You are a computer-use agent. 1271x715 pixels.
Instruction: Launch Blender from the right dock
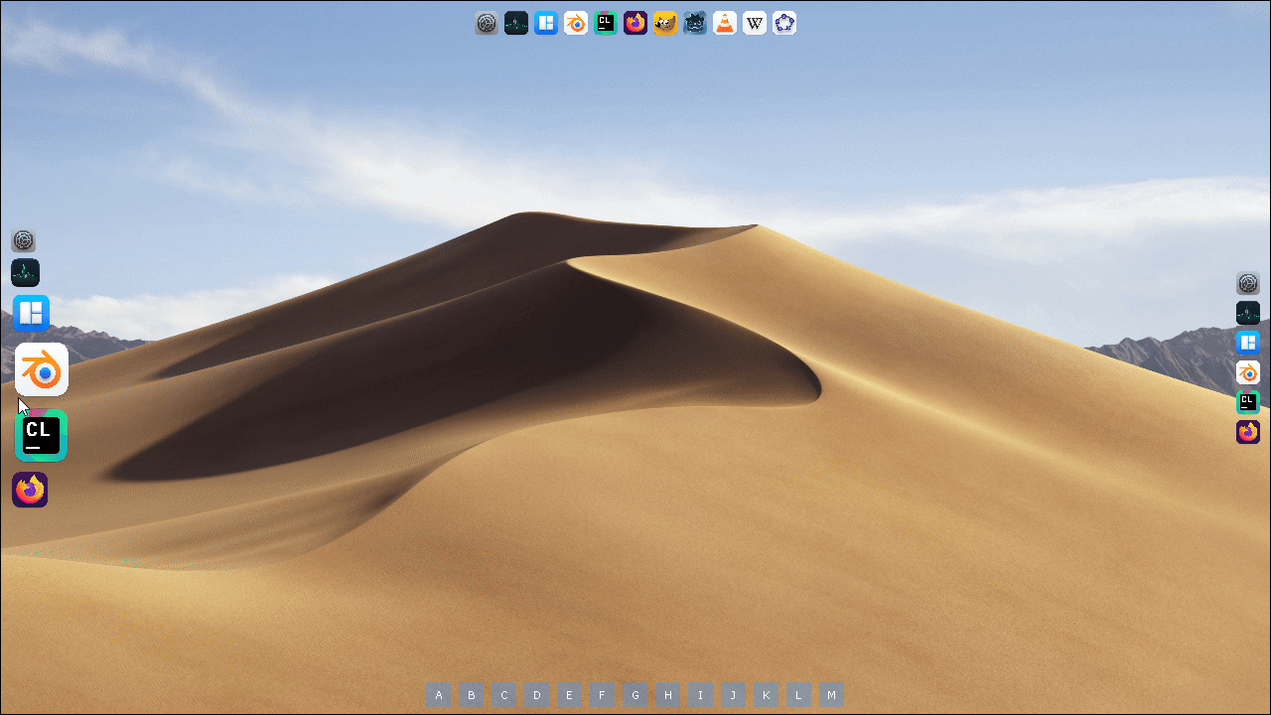coord(1248,372)
